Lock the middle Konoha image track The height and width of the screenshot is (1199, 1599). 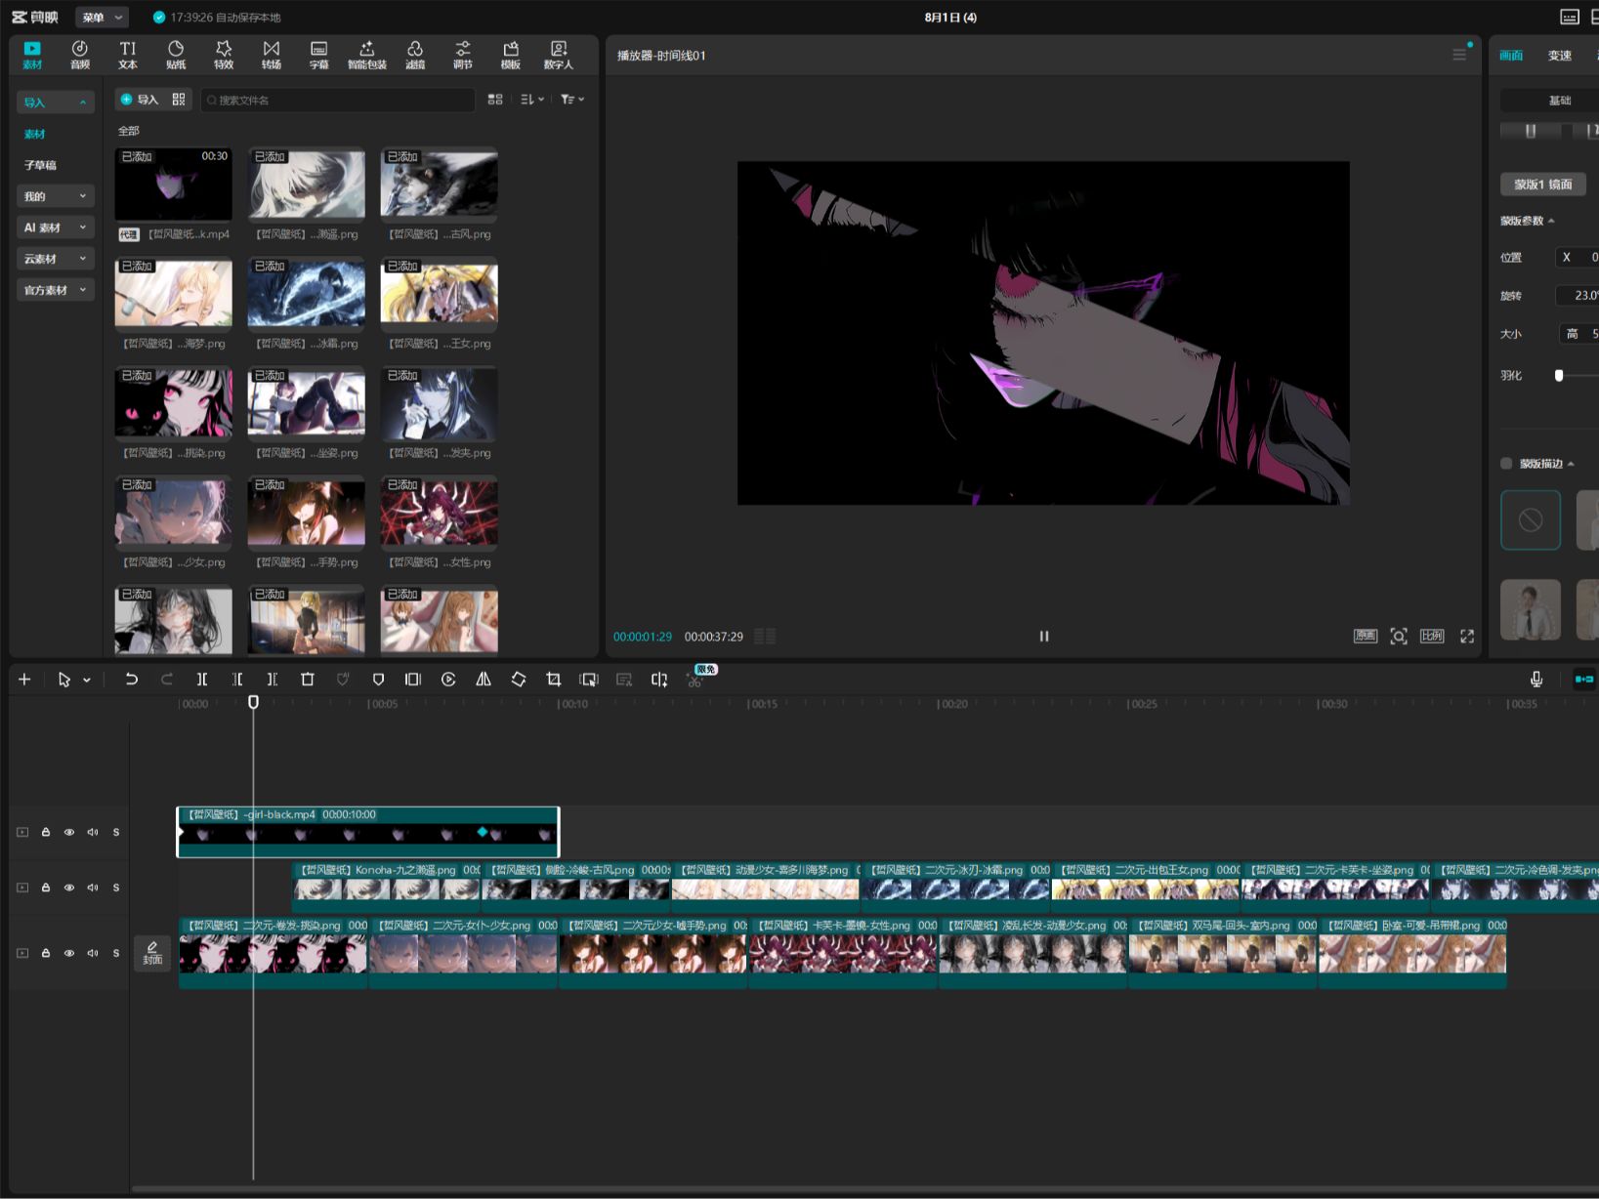pos(46,888)
